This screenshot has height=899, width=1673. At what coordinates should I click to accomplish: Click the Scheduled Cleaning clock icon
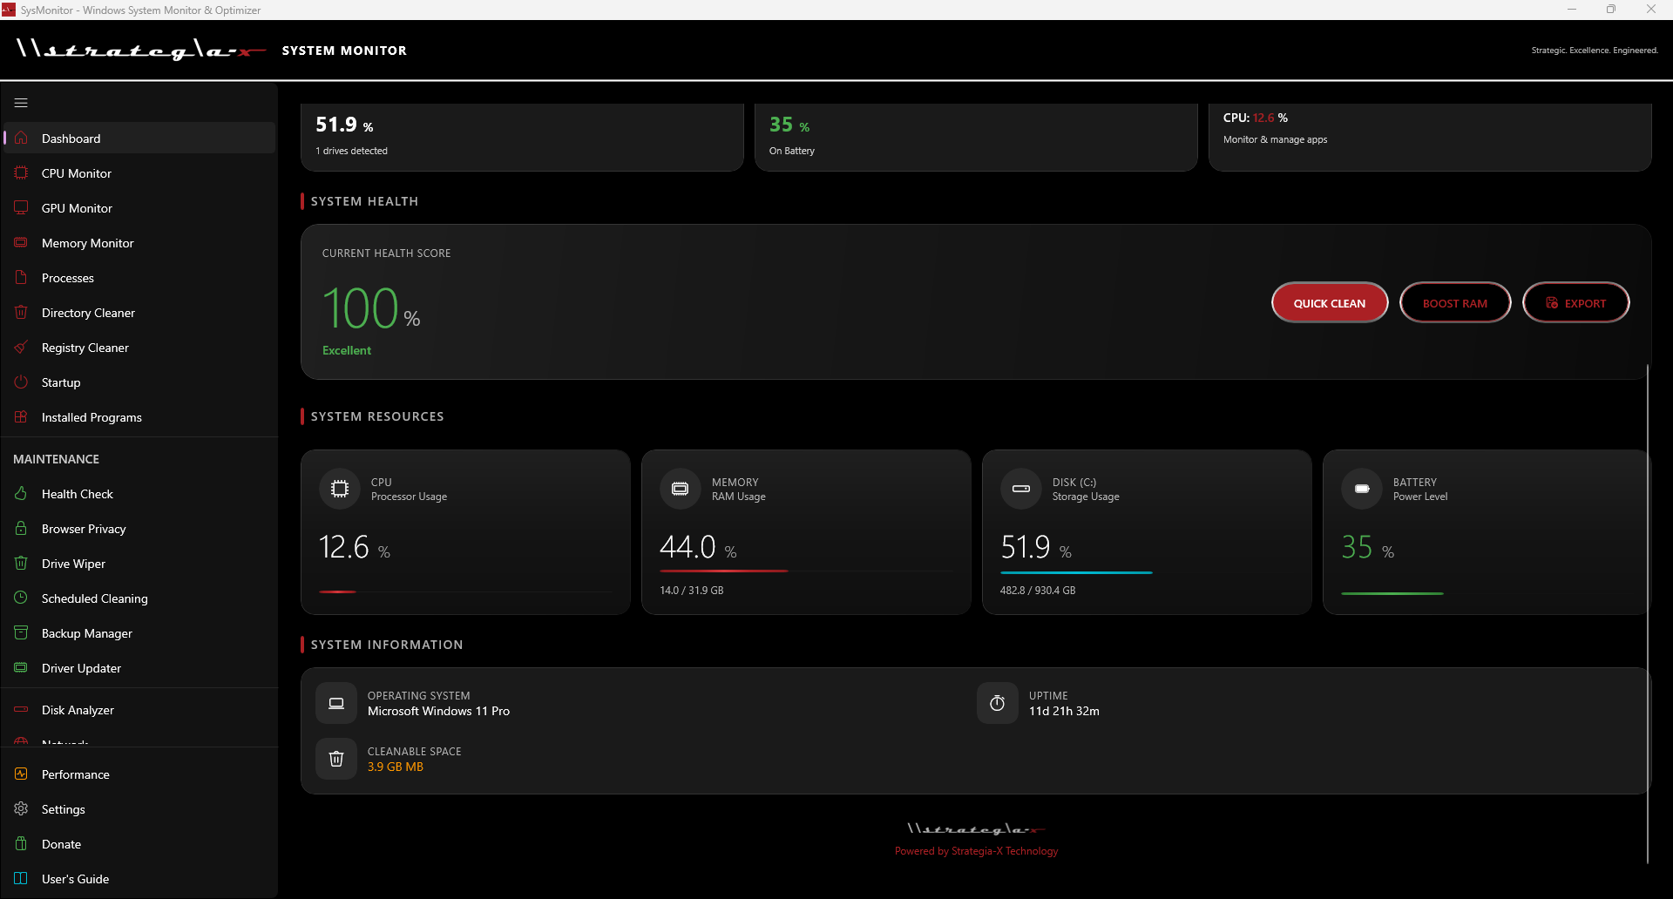coord(21,598)
